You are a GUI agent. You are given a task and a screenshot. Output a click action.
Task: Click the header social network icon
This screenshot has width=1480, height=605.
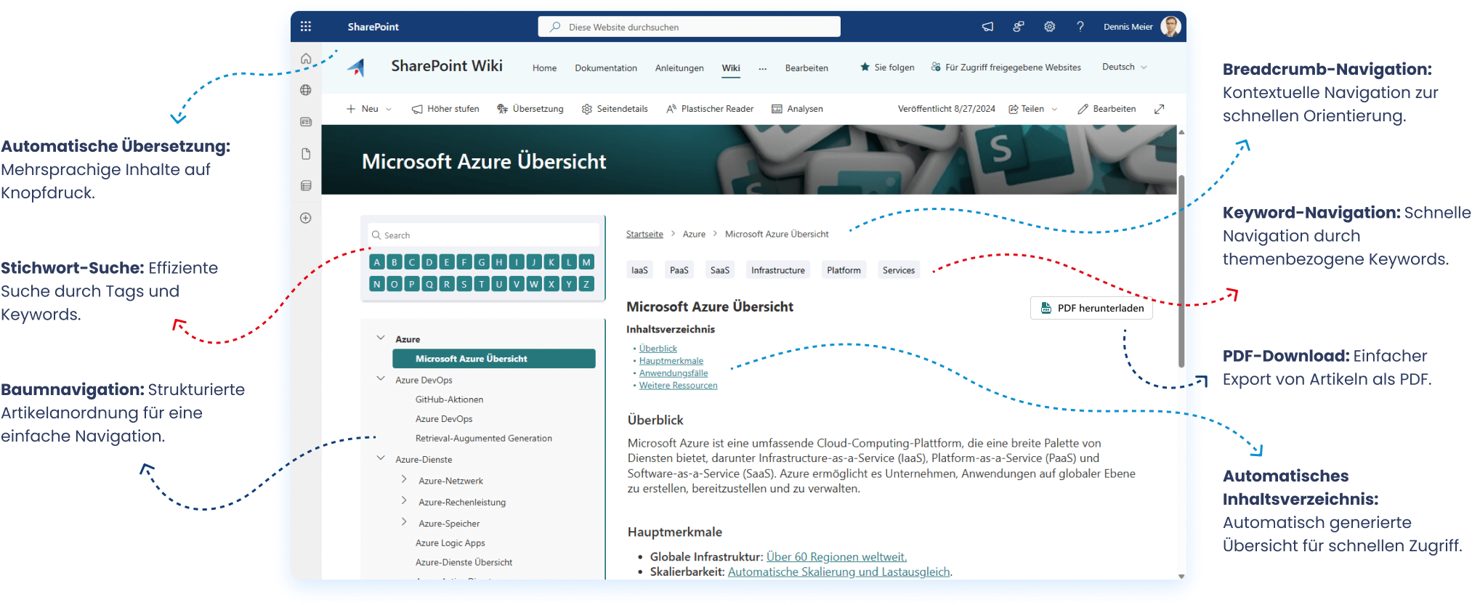tap(1019, 27)
